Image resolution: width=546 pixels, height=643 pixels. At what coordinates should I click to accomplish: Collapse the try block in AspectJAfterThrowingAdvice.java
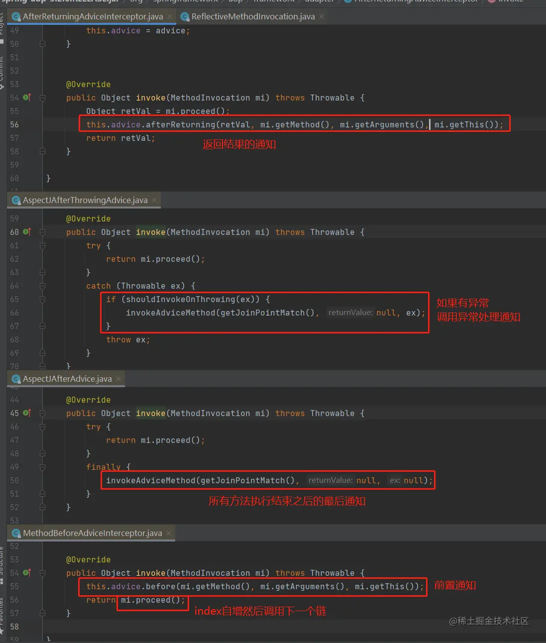click(x=42, y=246)
